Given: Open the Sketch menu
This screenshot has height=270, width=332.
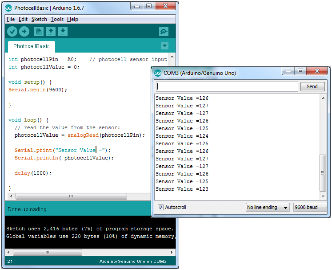Looking at the screenshot, I should [x=39, y=19].
